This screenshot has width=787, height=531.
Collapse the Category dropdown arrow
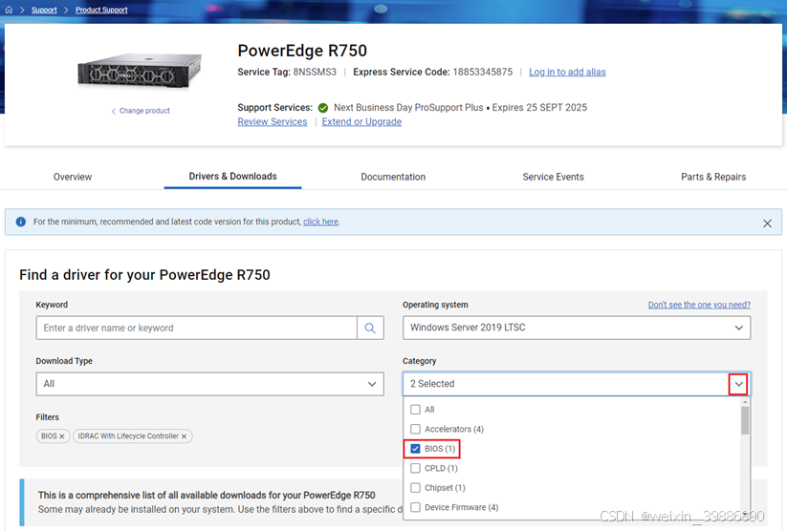(x=738, y=385)
